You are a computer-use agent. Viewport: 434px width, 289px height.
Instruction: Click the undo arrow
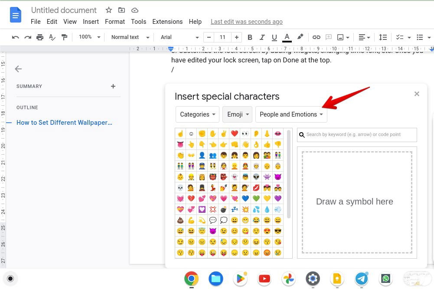point(15,37)
